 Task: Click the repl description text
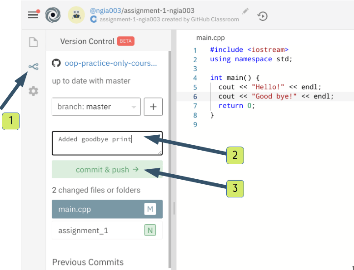(x=169, y=20)
